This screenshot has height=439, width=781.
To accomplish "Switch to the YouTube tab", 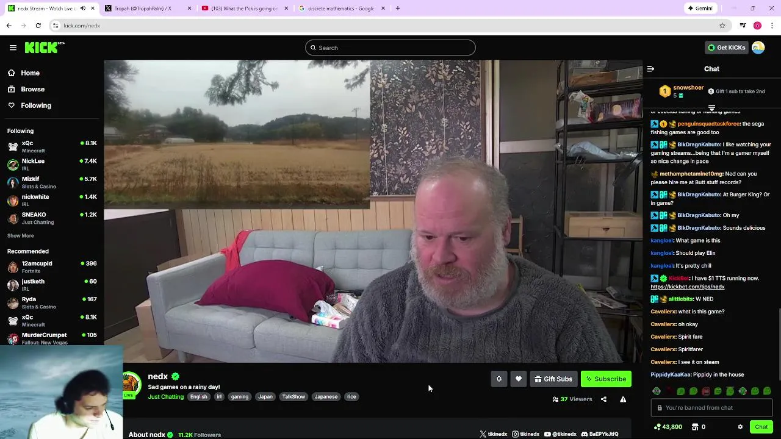I will 244,9.
